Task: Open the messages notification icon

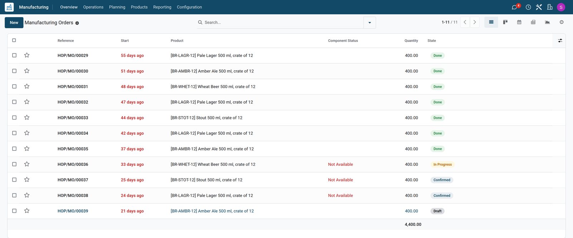Action: click(515, 7)
